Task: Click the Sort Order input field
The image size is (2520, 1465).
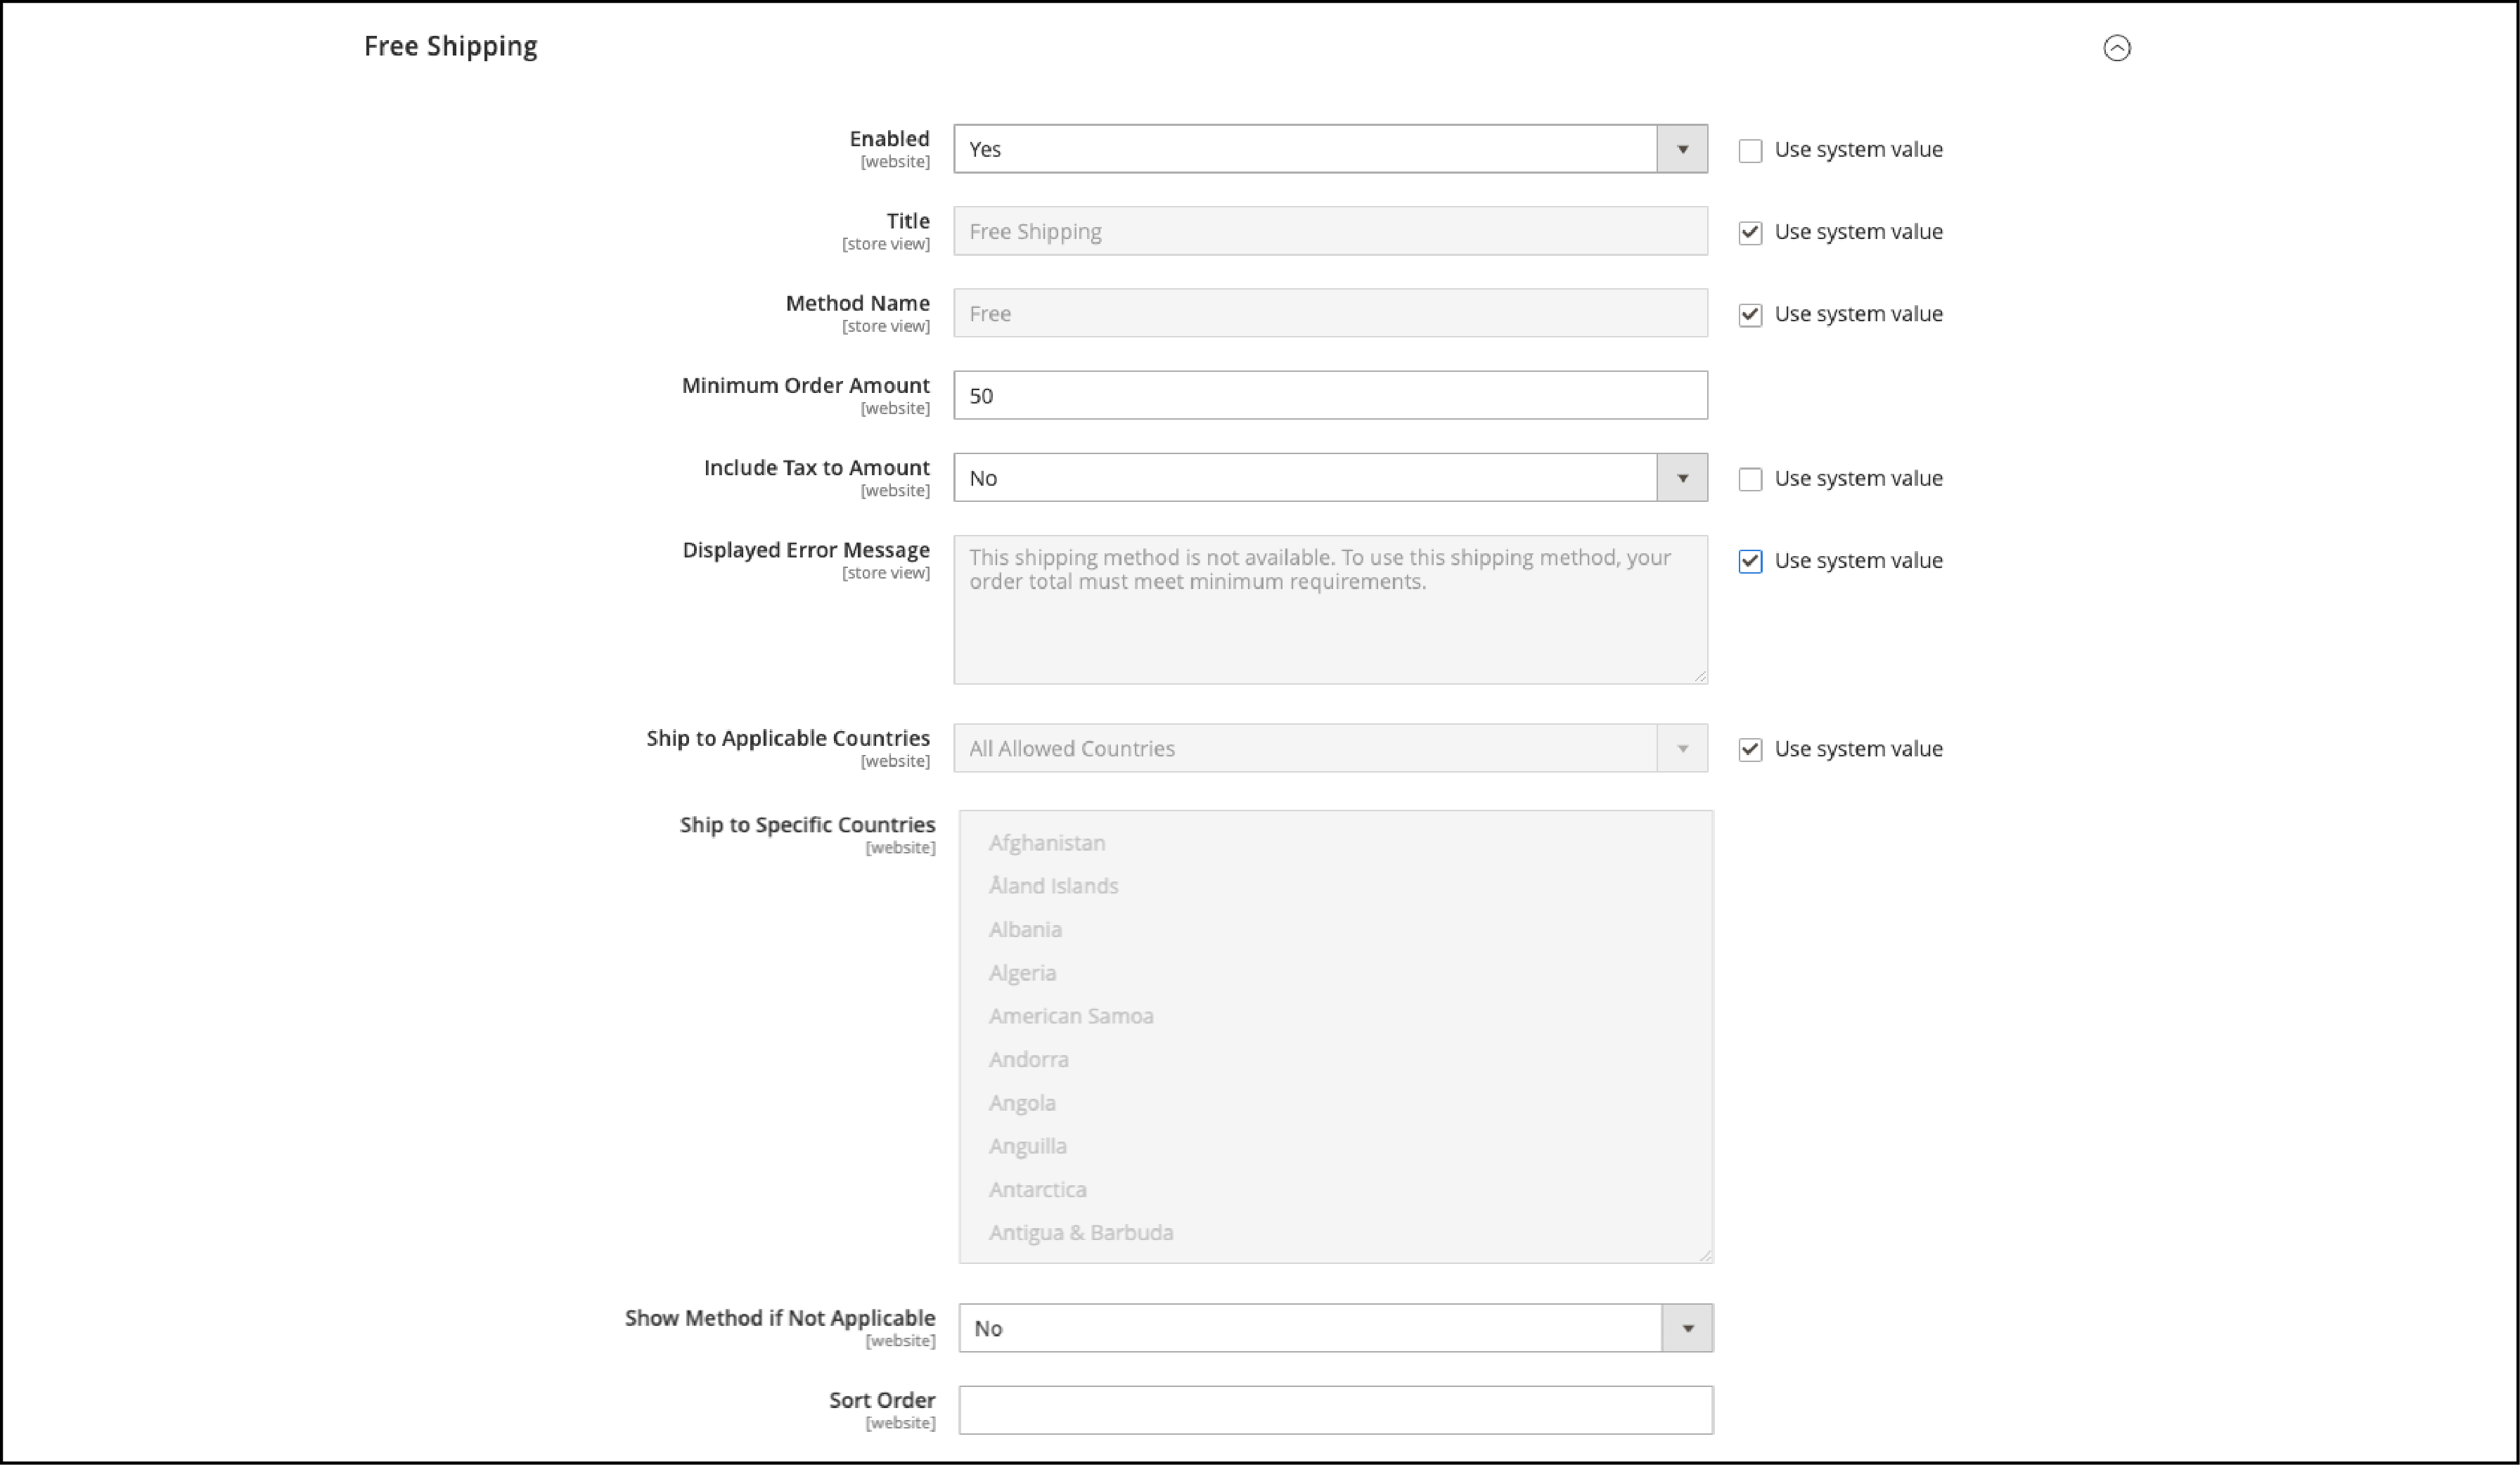Action: pos(1336,1410)
